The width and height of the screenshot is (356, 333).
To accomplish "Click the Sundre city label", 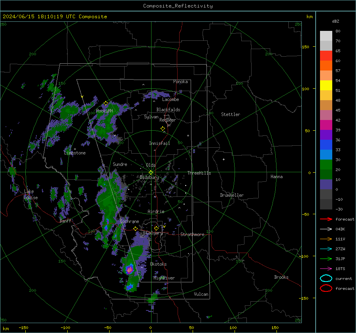I will tap(120, 164).
